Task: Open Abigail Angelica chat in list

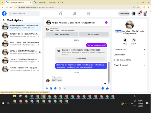Action: [21, 27]
